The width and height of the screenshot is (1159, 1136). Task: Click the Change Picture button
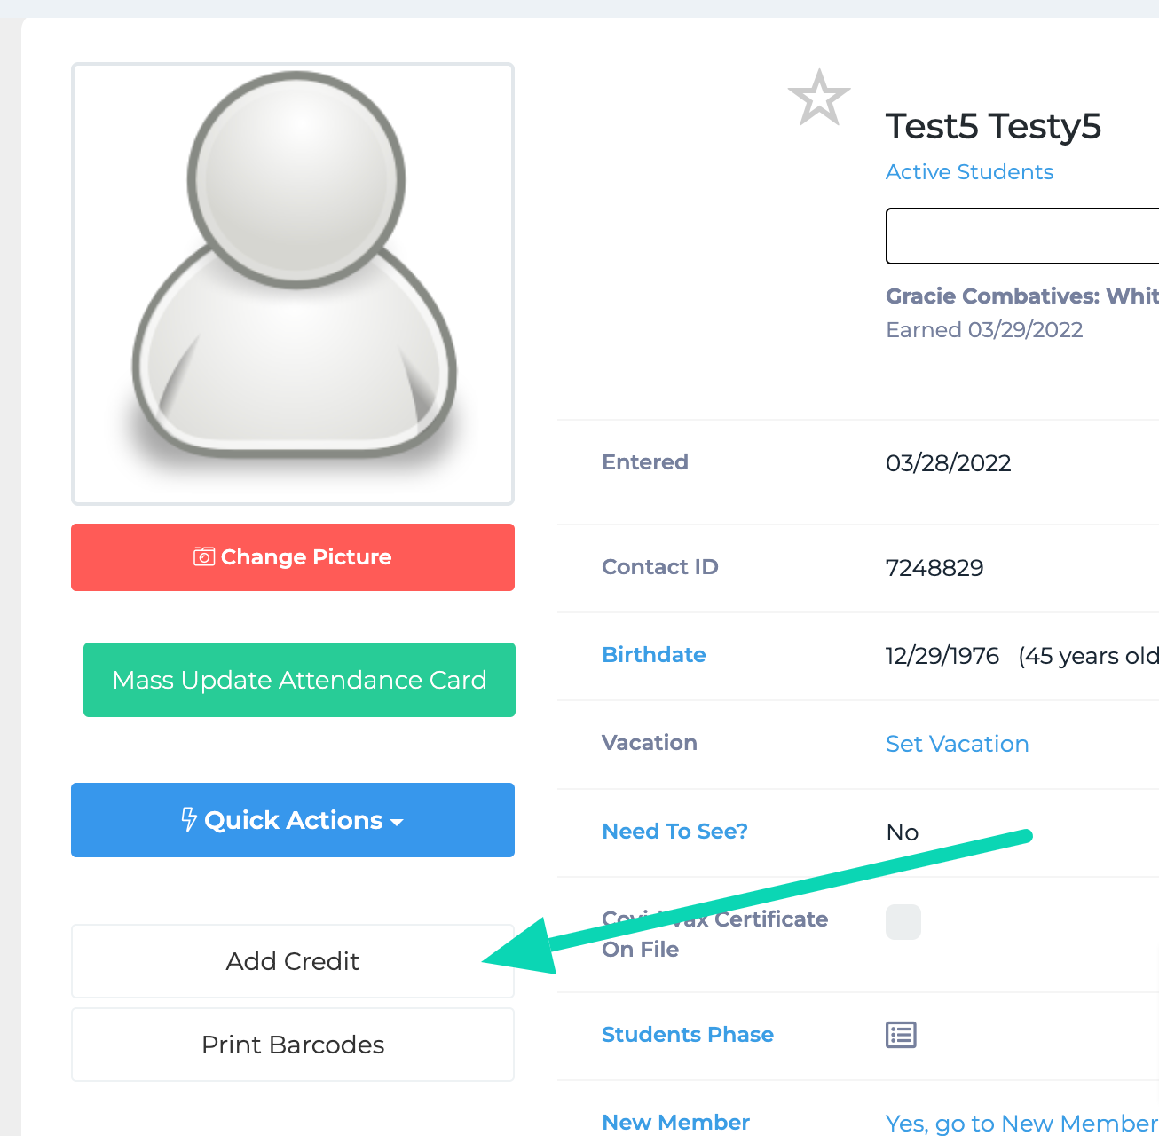292,556
